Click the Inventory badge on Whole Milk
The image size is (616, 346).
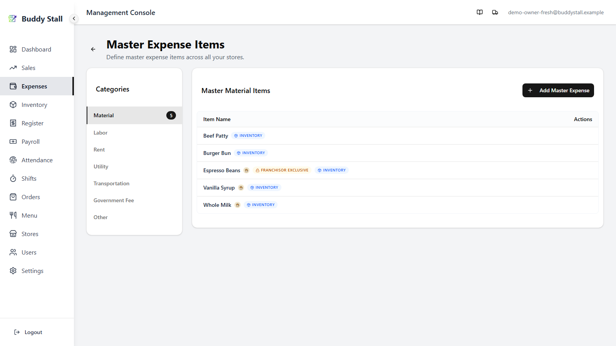tap(261, 205)
